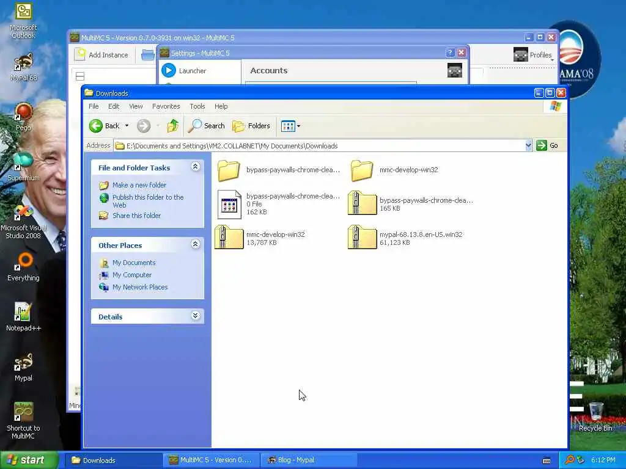Image resolution: width=626 pixels, height=469 pixels.
Task: Click Share this folder link
Action: 136,216
